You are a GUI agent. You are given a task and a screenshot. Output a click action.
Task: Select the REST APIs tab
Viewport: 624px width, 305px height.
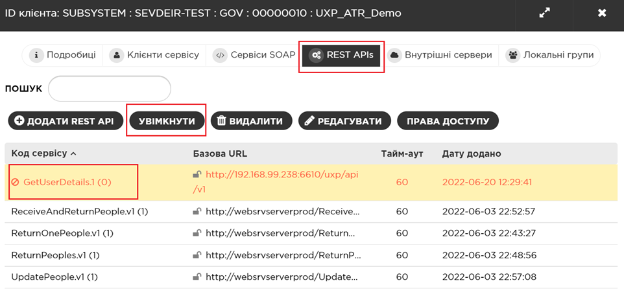(342, 55)
